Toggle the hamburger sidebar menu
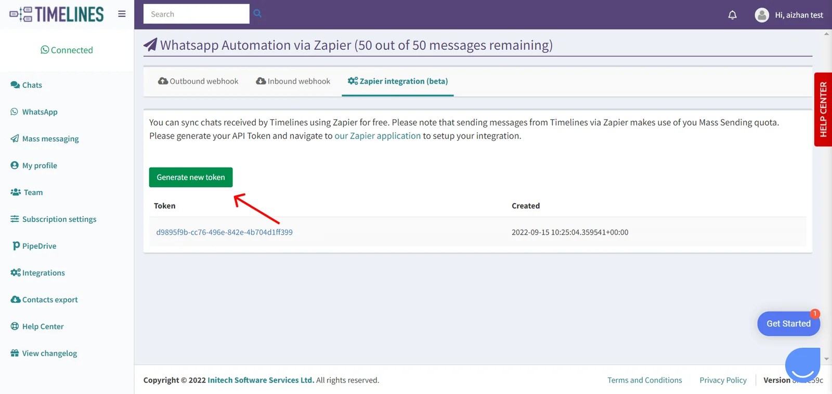This screenshot has height=394, width=832. click(x=122, y=14)
